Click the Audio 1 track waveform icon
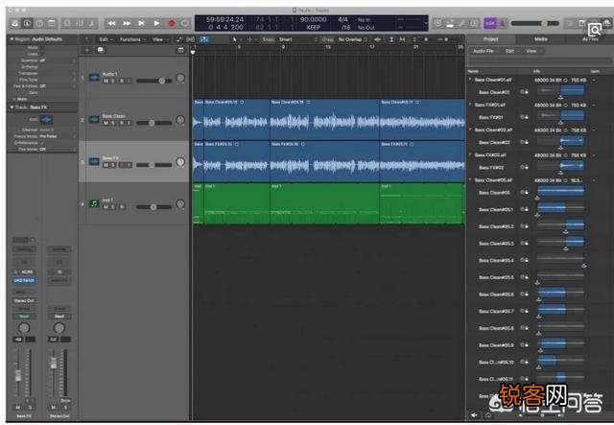The height and width of the screenshot is (425, 614). tap(94, 77)
